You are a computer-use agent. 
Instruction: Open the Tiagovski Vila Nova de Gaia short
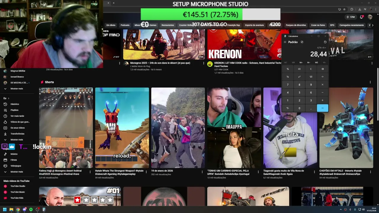(290, 128)
